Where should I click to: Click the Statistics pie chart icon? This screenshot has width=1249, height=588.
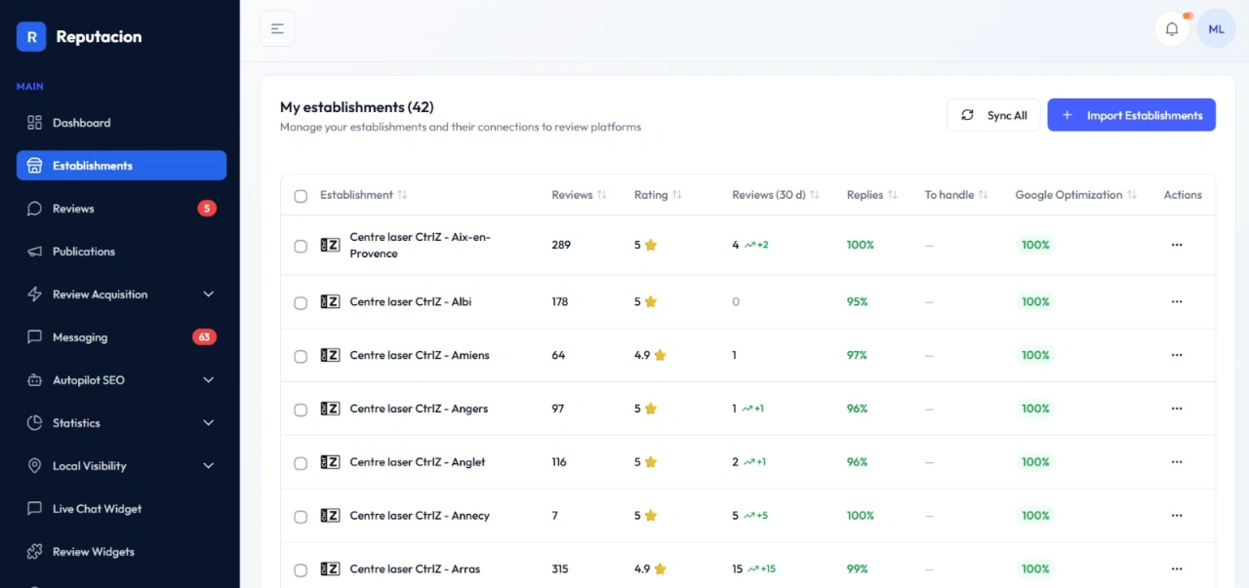click(x=34, y=423)
